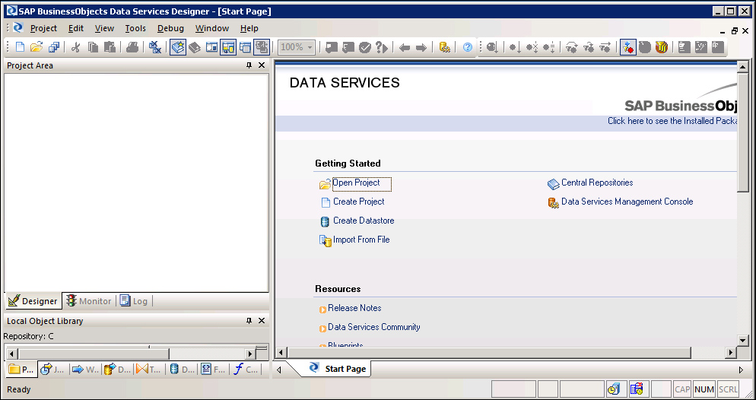Viewport: 756px width, 400px height.
Task: Click the Central Repositories link
Action: (x=597, y=183)
